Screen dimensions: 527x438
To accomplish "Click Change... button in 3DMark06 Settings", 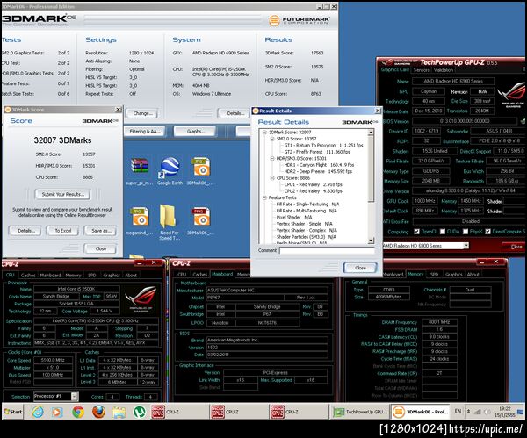I will tap(143, 113).
